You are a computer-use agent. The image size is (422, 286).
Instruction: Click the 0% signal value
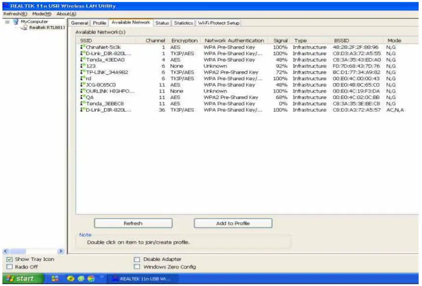point(284,103)
